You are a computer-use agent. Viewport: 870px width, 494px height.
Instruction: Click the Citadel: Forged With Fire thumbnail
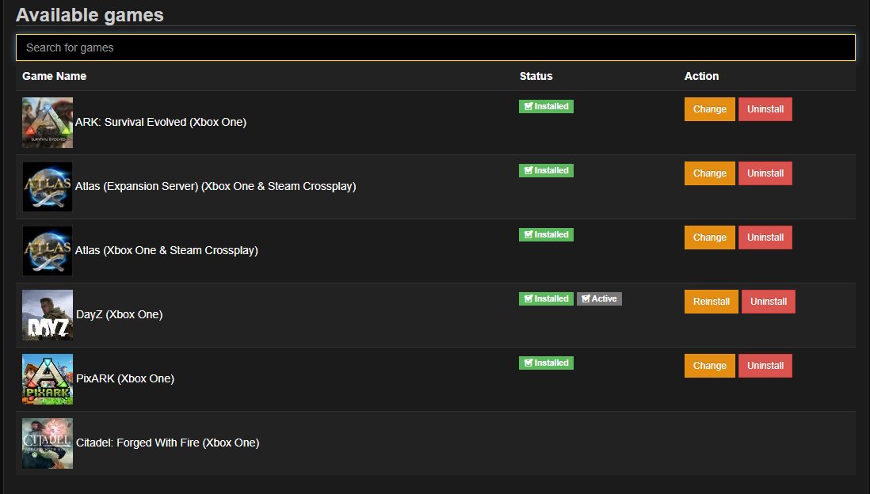48,443
